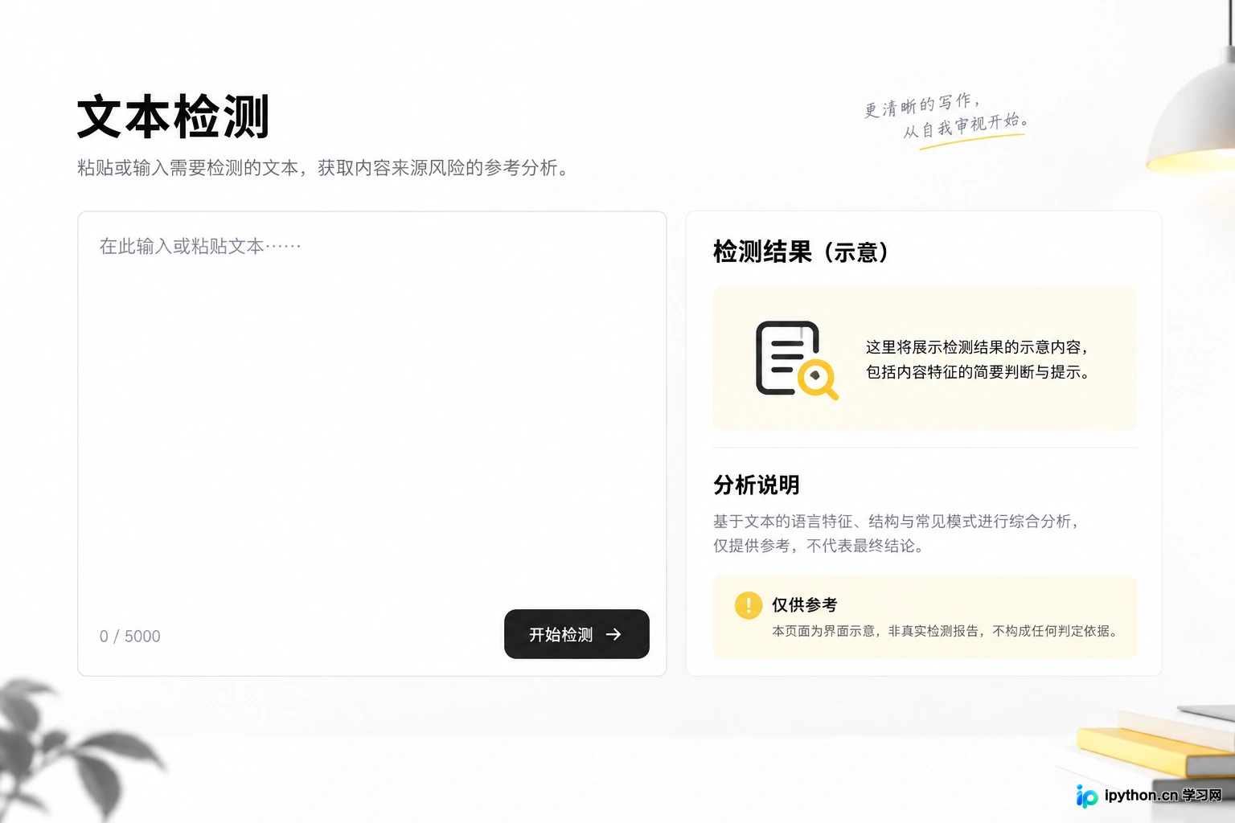Select the line starting with 基于文本的语言特征
The image size is (1235, 823).
[896, 522]
